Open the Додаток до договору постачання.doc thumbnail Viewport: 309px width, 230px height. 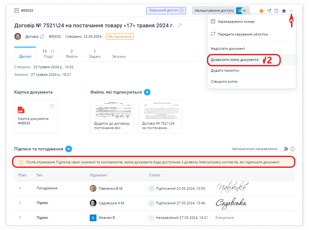tap(112, 116)
